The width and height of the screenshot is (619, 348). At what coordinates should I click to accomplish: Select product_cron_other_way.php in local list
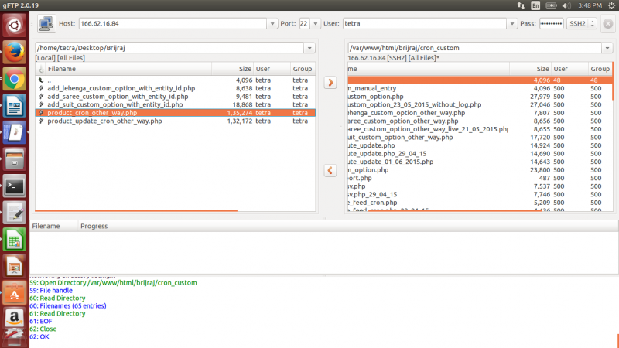[176, 113]
